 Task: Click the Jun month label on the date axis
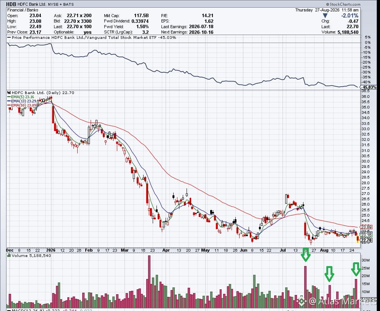coord(244,250)
